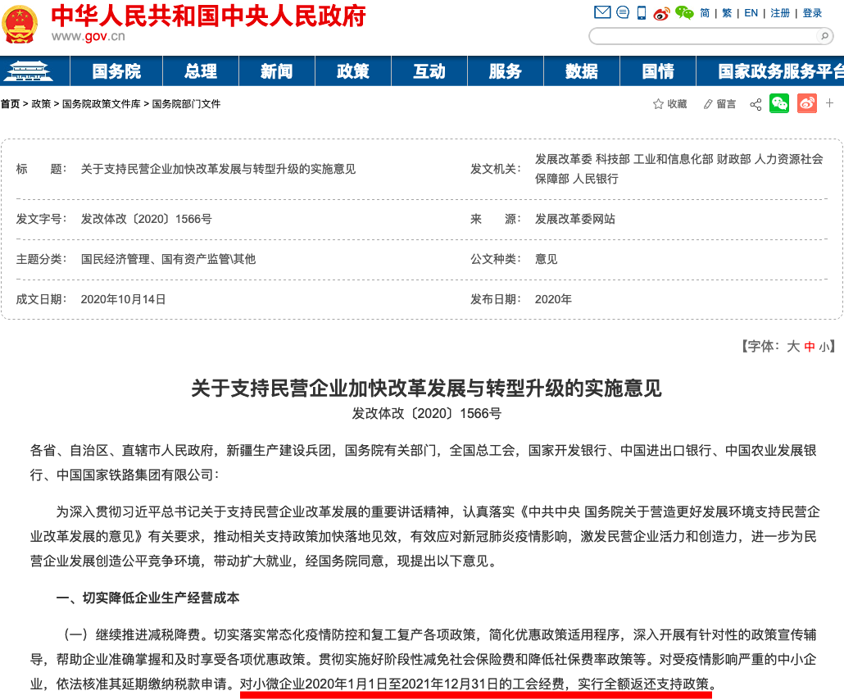Screen dimensions: 844x700
Task: Share via the green WeChat square button
Action: pyautogui.click(x=779, y=103)
